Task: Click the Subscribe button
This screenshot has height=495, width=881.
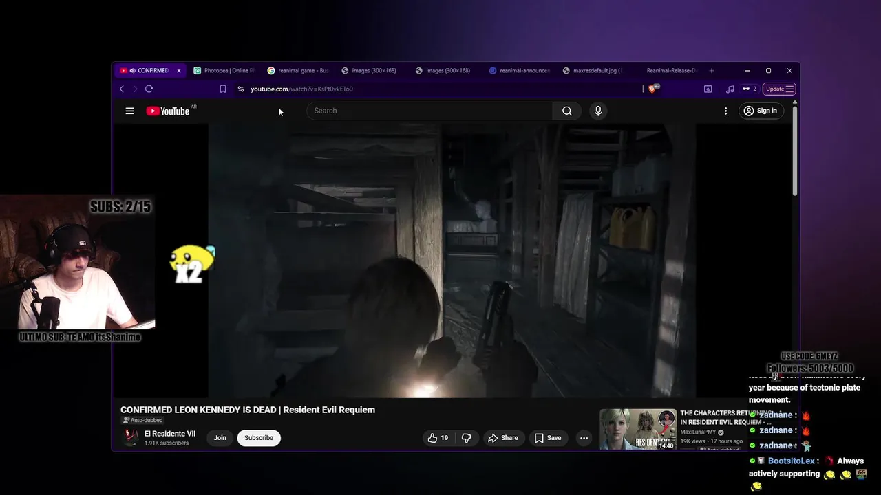Action: pos(259,438)
